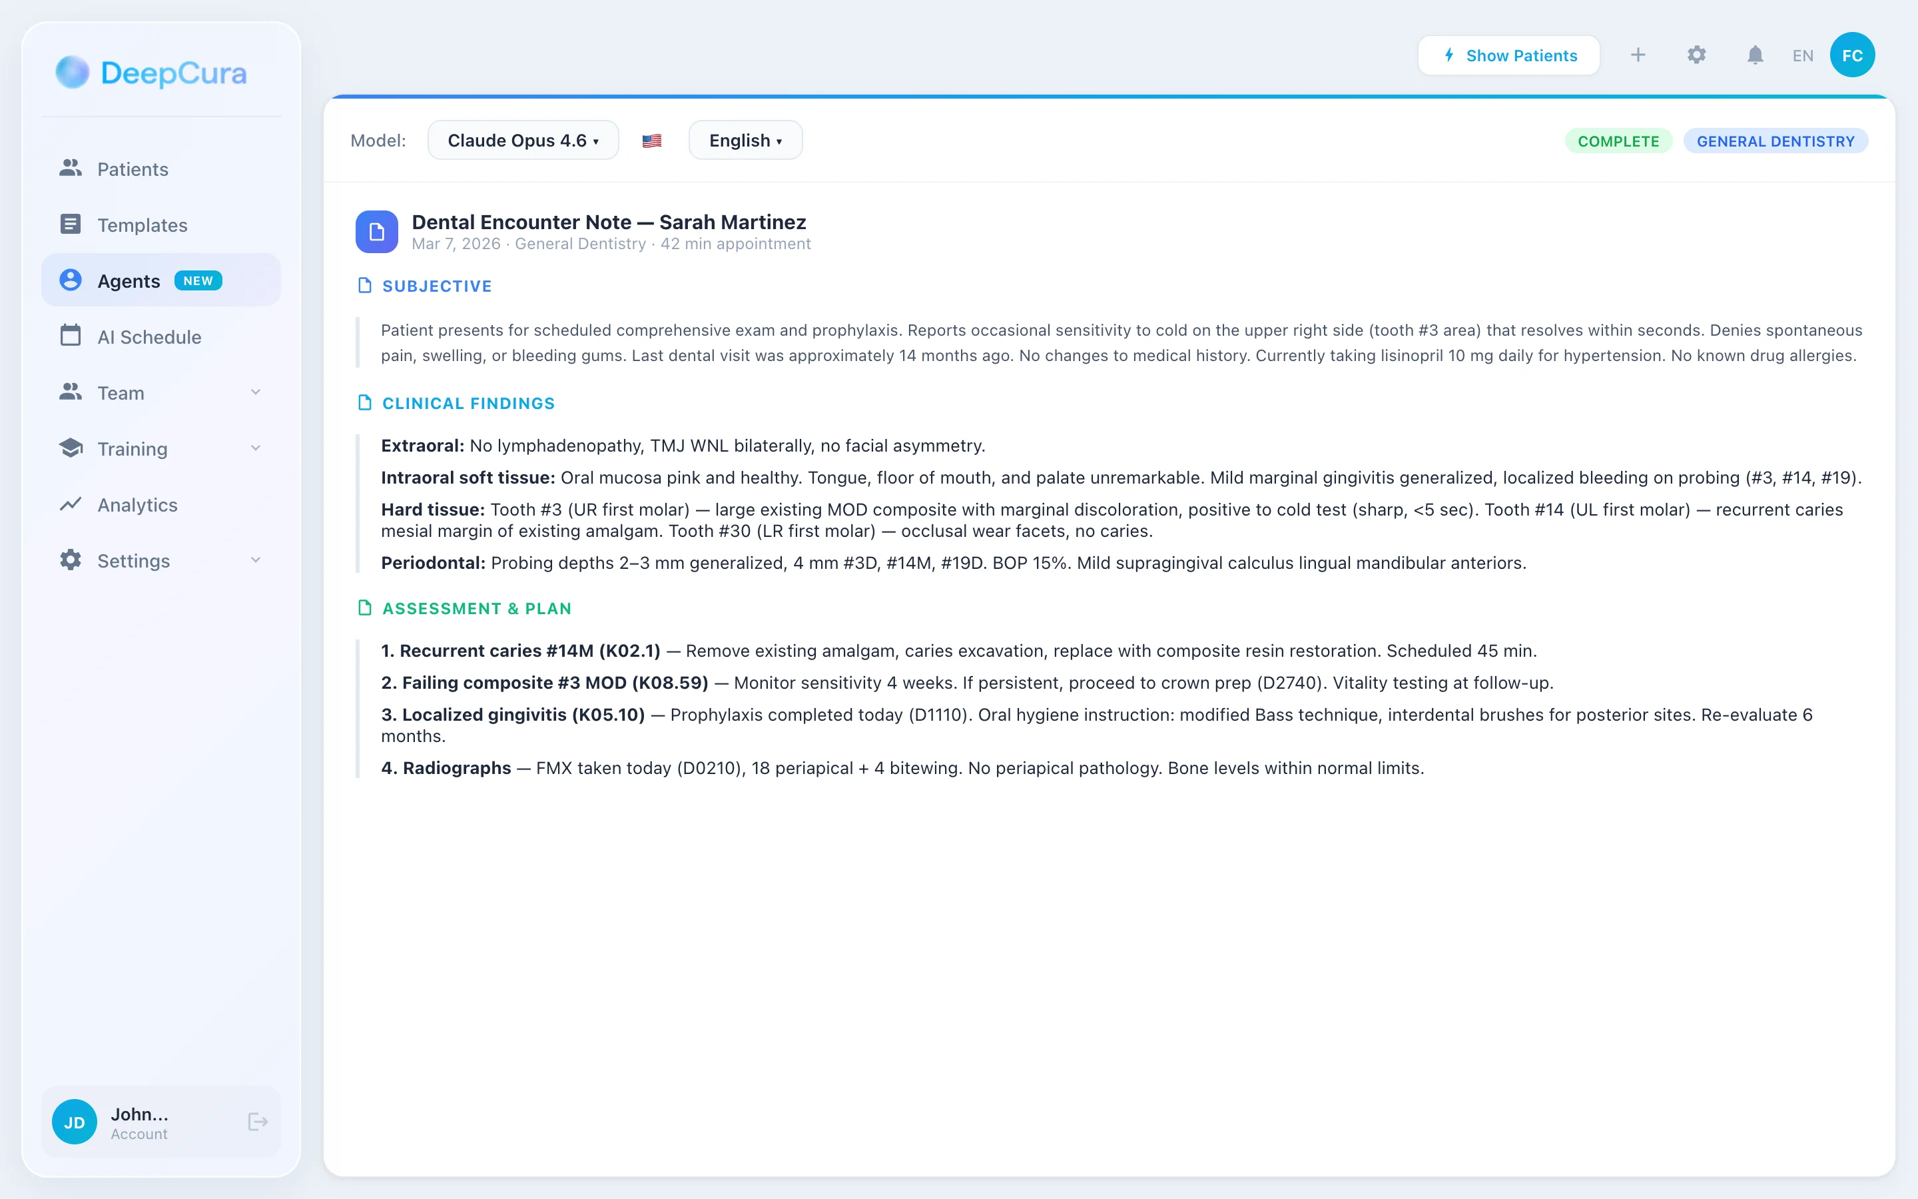Click the plus button in the top bar
1918x1199 pixels.
click(1638, 55)
